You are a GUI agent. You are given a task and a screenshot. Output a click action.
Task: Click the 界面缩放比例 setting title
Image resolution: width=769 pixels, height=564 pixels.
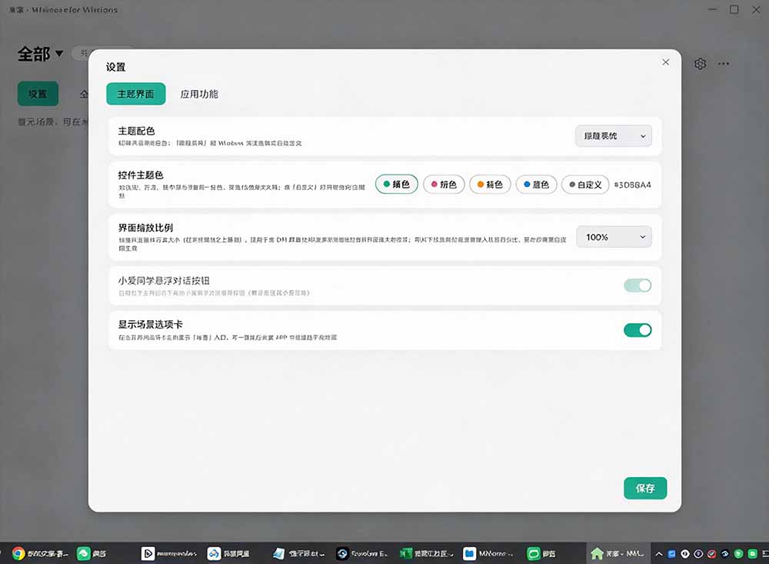coord(145,228)
